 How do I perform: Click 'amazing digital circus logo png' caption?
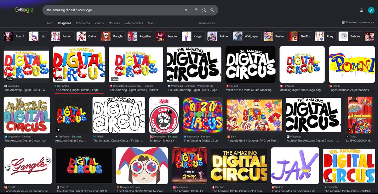301,90
